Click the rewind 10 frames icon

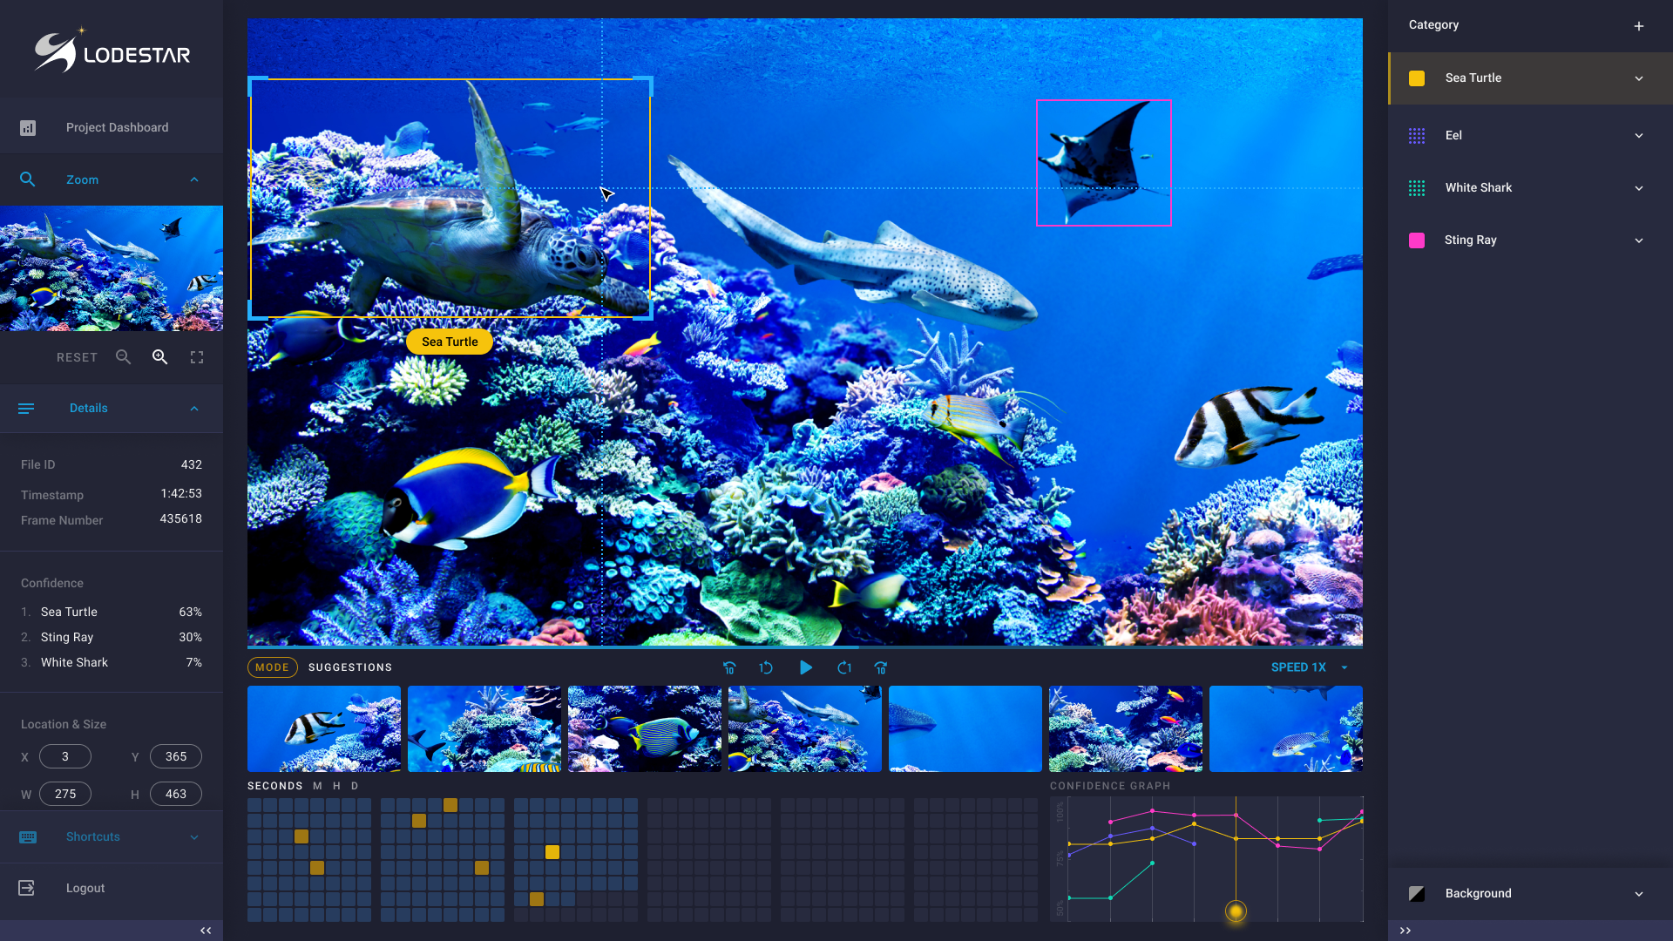click(x=729, y=668)
